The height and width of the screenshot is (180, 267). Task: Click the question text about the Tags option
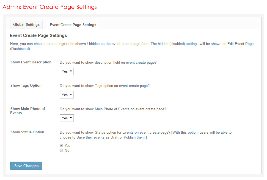coord(104,86)
